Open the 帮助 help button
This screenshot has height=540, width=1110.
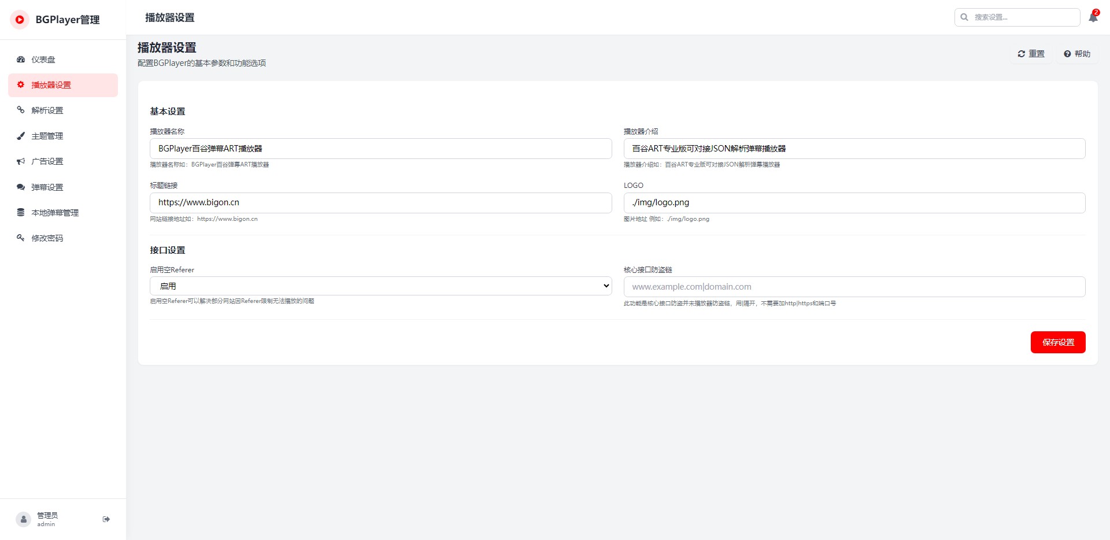pyautogui.click(x=1077, y=54)
